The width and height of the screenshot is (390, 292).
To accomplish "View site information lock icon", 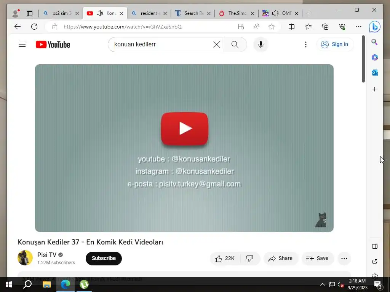I will click(x=55, y=27).
